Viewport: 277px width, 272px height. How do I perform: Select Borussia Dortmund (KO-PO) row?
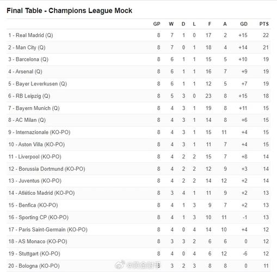139,169
